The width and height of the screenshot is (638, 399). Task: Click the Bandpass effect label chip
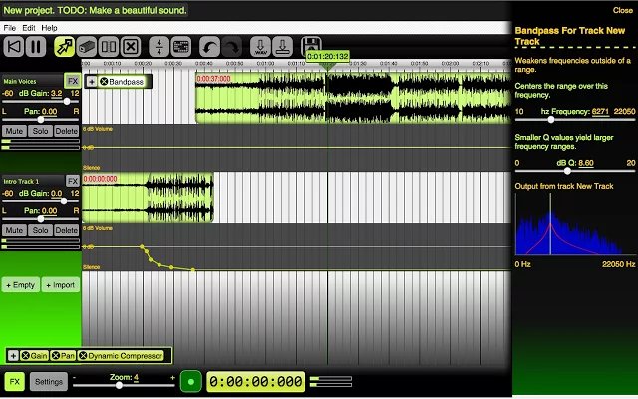[x=126, y=82]
